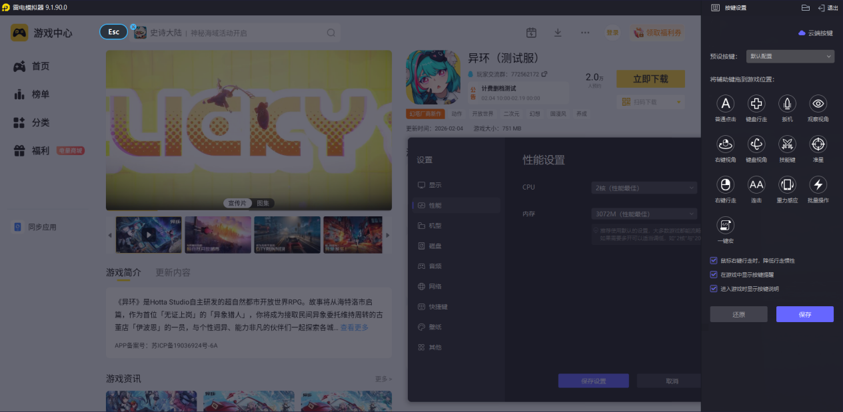Select the 一键宏 macro key icon
The image size is (843, 412).
pyautogui.click(x=726, y=225)
